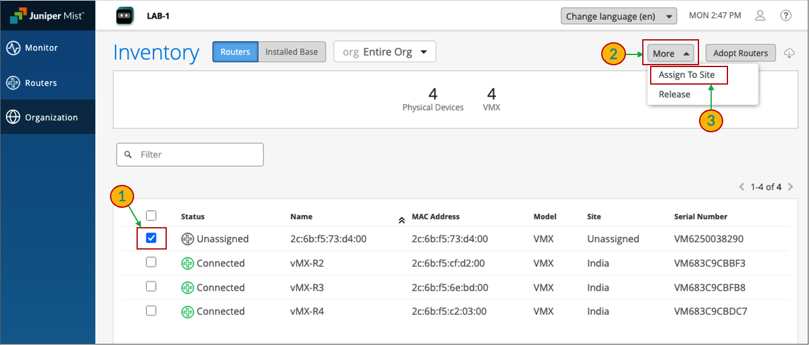This screenshot has height=345, width=809.
Task: Switch to the Installed Base tab
Action: [x=291, y=52]
